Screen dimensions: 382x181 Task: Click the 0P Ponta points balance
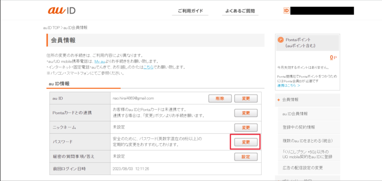tap(333, 57)
